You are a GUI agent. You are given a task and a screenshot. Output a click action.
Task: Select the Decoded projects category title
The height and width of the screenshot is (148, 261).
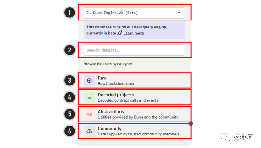pyautogui.click(x=116, y=95)
